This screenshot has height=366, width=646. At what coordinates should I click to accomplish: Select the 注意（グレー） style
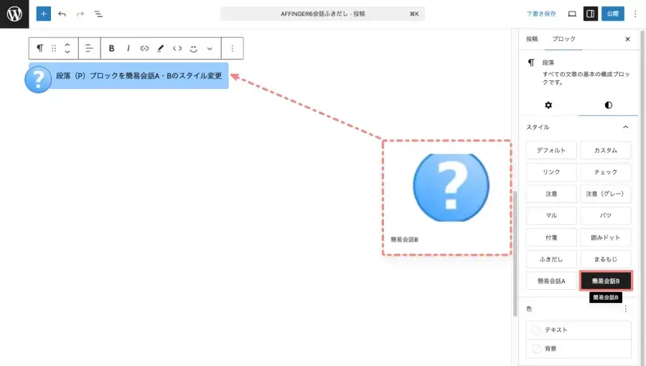pyautogui.click(x=605, y=194)
